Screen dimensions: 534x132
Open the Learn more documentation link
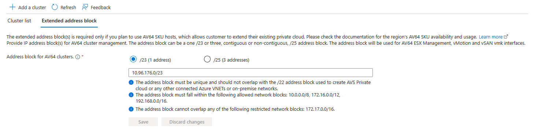[491, 37]
